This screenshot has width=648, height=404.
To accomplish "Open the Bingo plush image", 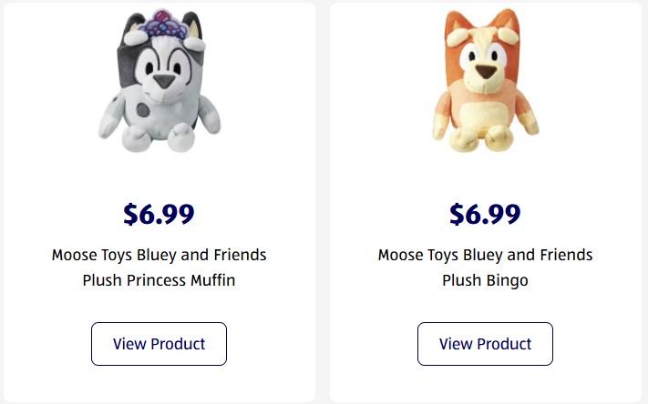I will coord(485,82).
